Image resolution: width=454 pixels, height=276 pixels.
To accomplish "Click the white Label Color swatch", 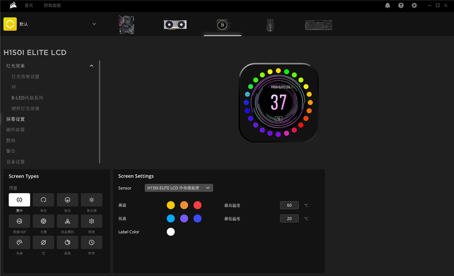I will [171, 232].
